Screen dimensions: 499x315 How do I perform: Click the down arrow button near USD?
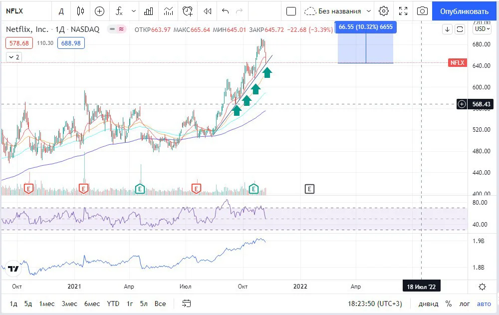pyautogui.click(x=448, y=29)
